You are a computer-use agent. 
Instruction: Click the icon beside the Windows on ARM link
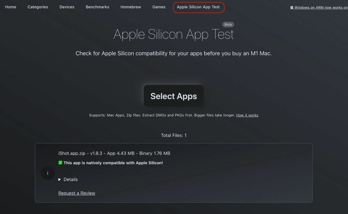pyautogui.click(x=292, y=7)
